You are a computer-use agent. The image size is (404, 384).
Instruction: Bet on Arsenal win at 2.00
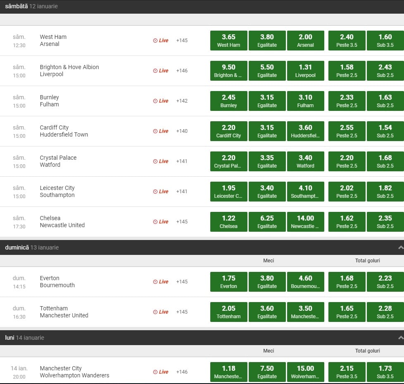tap(306, 41)
